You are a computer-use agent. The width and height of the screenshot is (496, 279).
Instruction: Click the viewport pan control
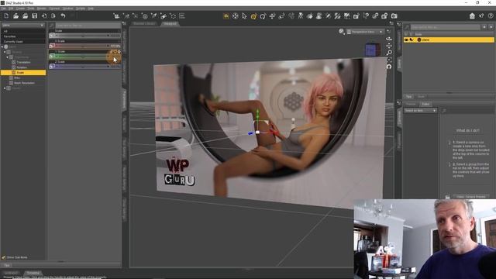pyautogui.click(x=389, y=46)
